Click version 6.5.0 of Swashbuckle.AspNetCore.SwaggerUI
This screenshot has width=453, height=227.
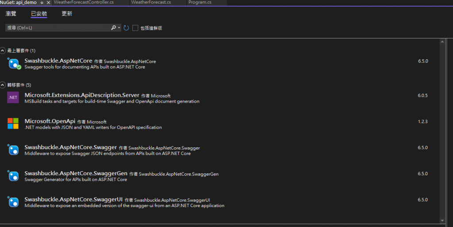pos(422,200)
